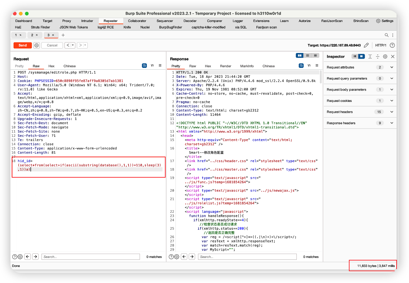Open Repeater send settings gear

click(x=37, y=45)
